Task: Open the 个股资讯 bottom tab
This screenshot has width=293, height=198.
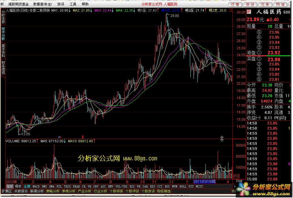Action: pos(148,191)
